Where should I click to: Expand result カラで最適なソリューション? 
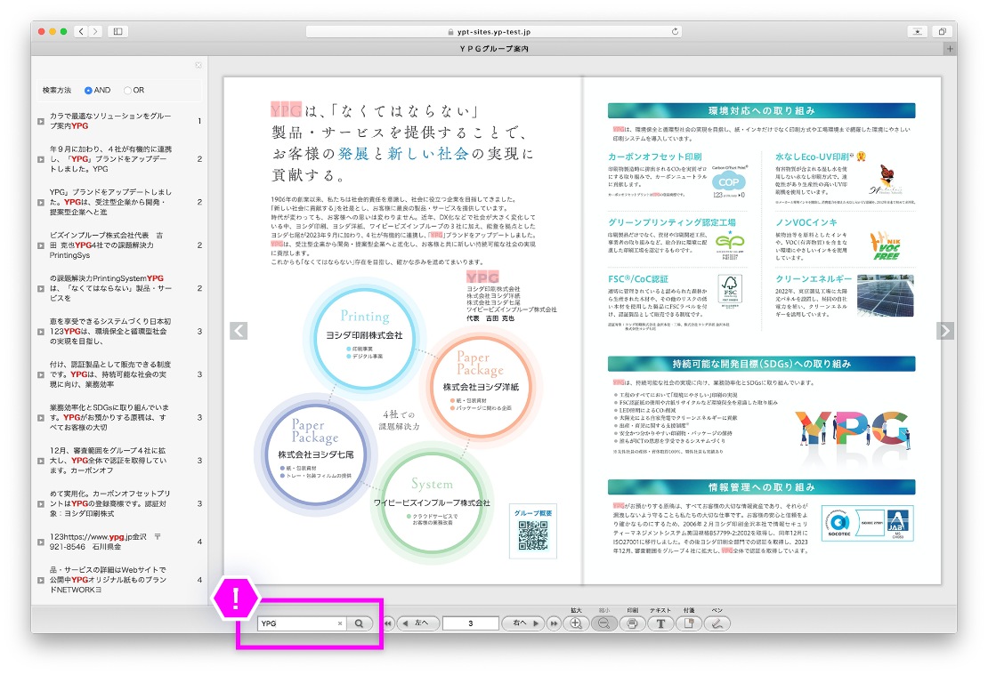[40, 121]
